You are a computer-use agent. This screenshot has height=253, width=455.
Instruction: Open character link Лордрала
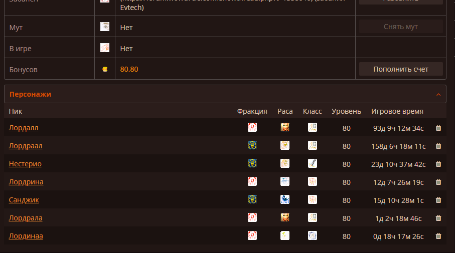(26, 218)
